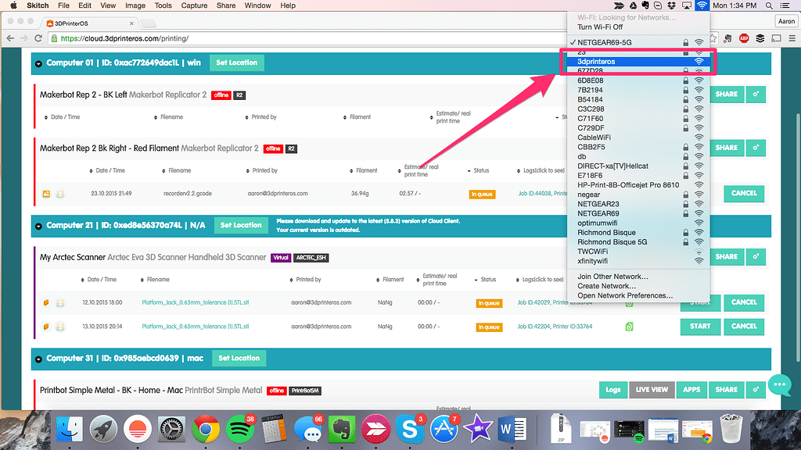Open the Google Cast extension icon
801x450 pixels.
click(x=777, y=37)
